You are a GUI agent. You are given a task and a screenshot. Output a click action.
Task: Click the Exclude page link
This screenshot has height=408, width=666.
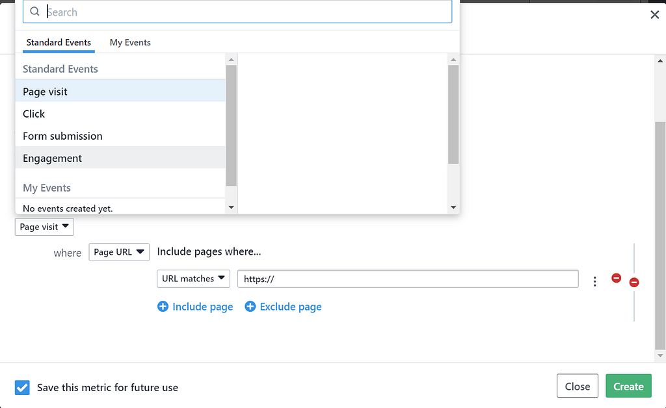[291, 307]
